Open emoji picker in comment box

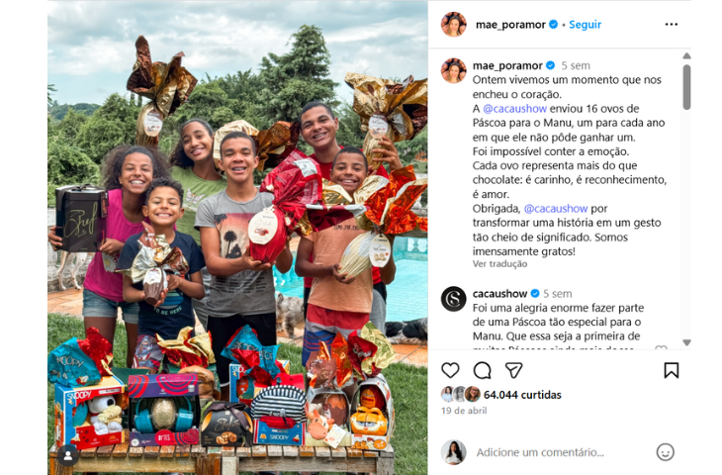point(665,452)
